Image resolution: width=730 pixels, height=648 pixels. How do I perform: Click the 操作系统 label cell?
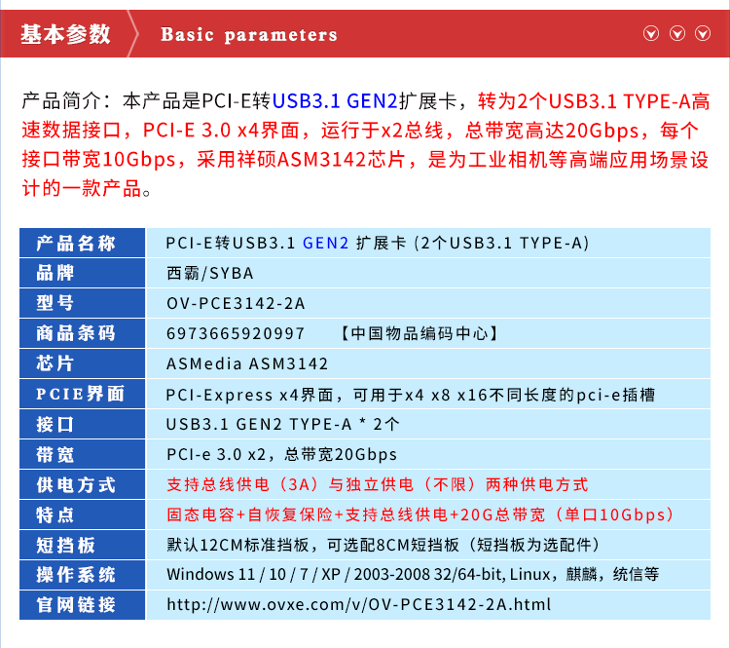[83, 575]
